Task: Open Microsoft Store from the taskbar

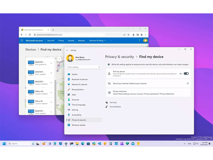Action: click(88, 144)
